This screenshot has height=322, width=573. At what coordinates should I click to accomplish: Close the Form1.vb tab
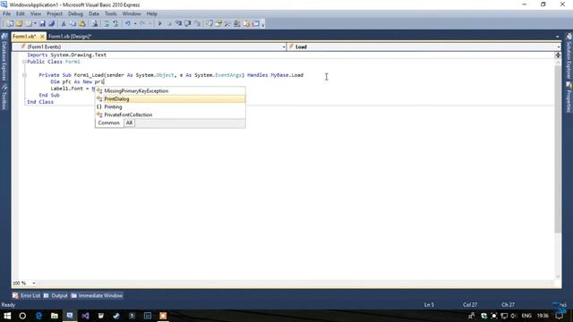click(x=42, y=37)
